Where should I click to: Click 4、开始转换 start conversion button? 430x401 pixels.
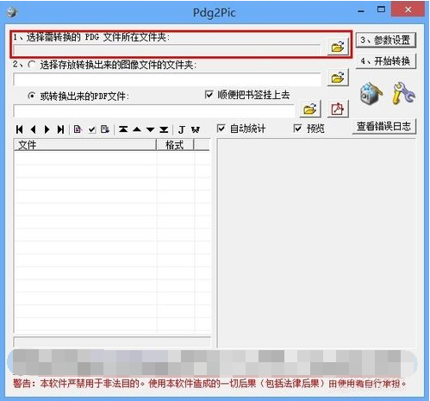tap(386, 61)
